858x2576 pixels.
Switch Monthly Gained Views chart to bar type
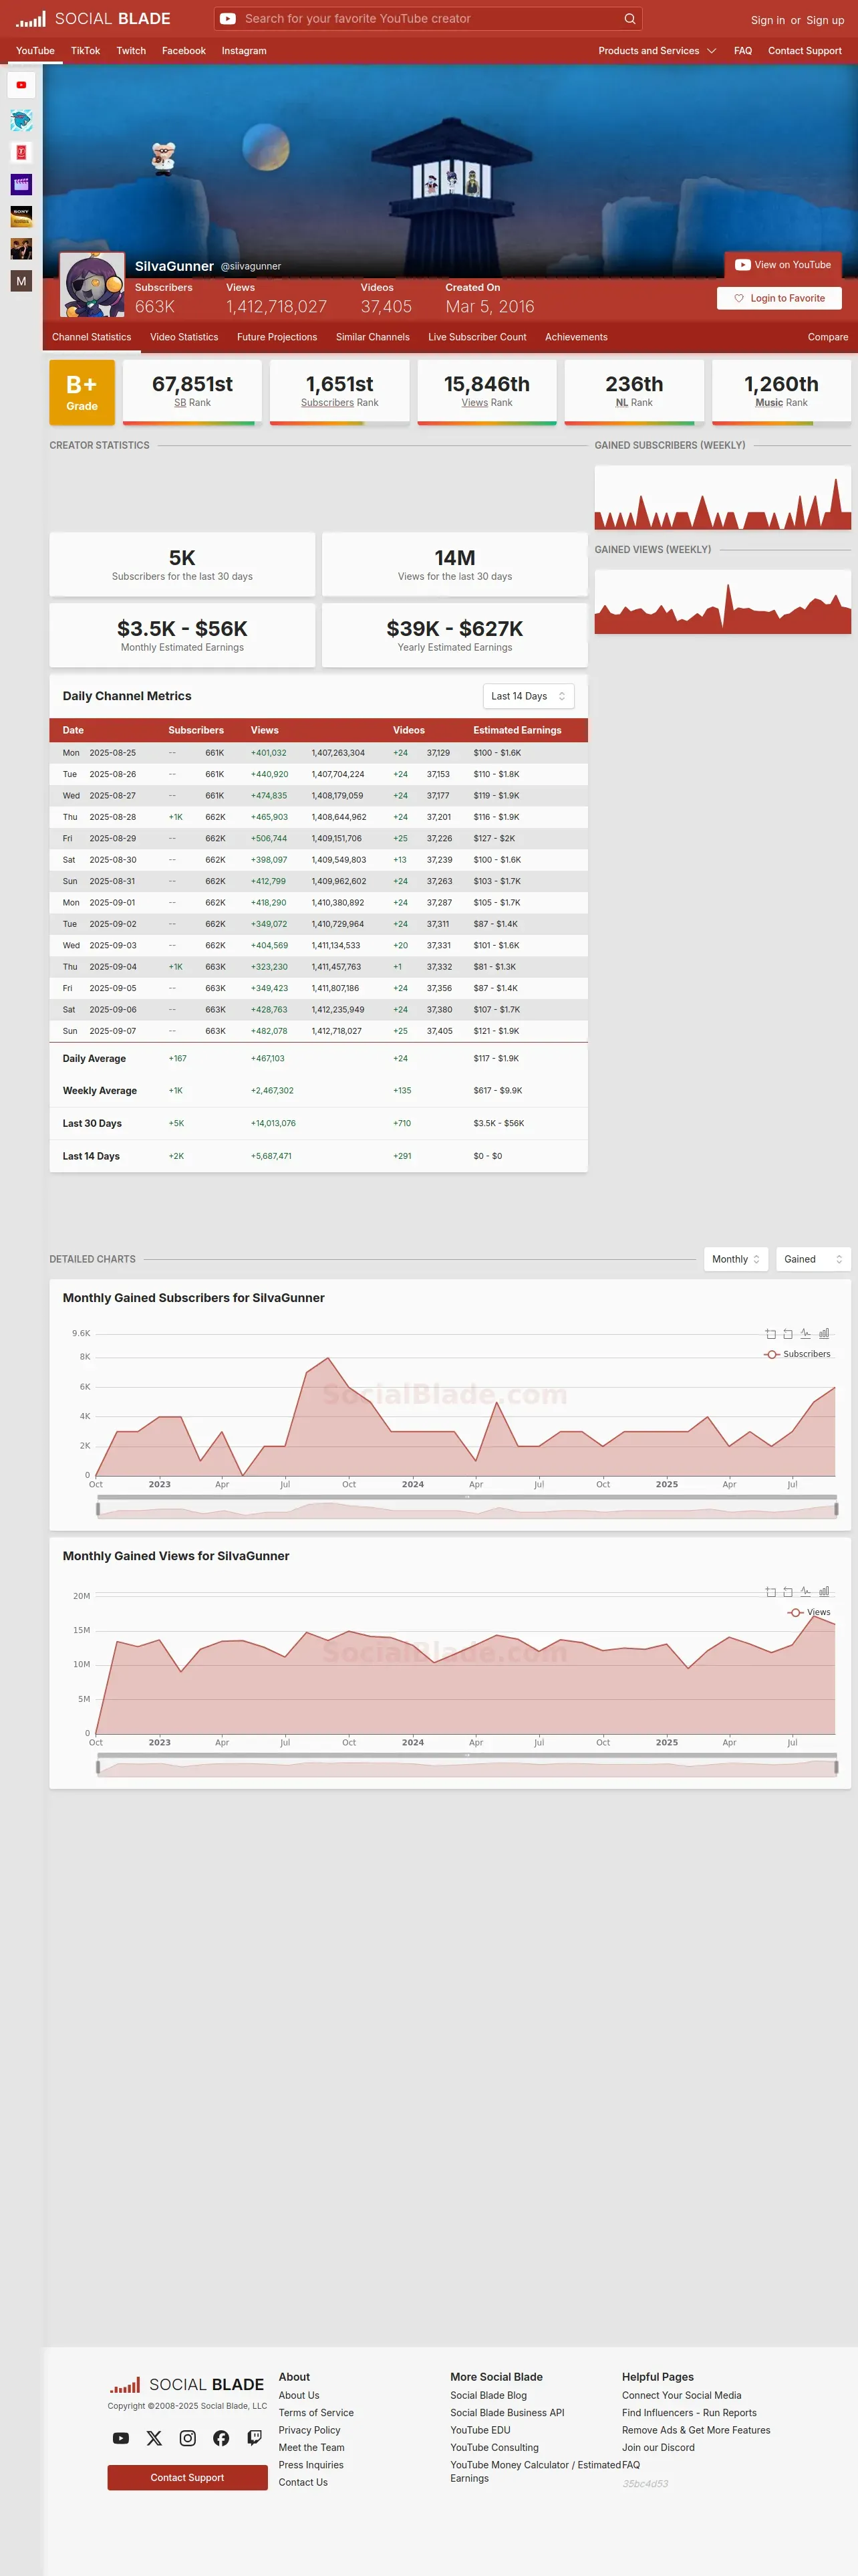click(824, 1591)
